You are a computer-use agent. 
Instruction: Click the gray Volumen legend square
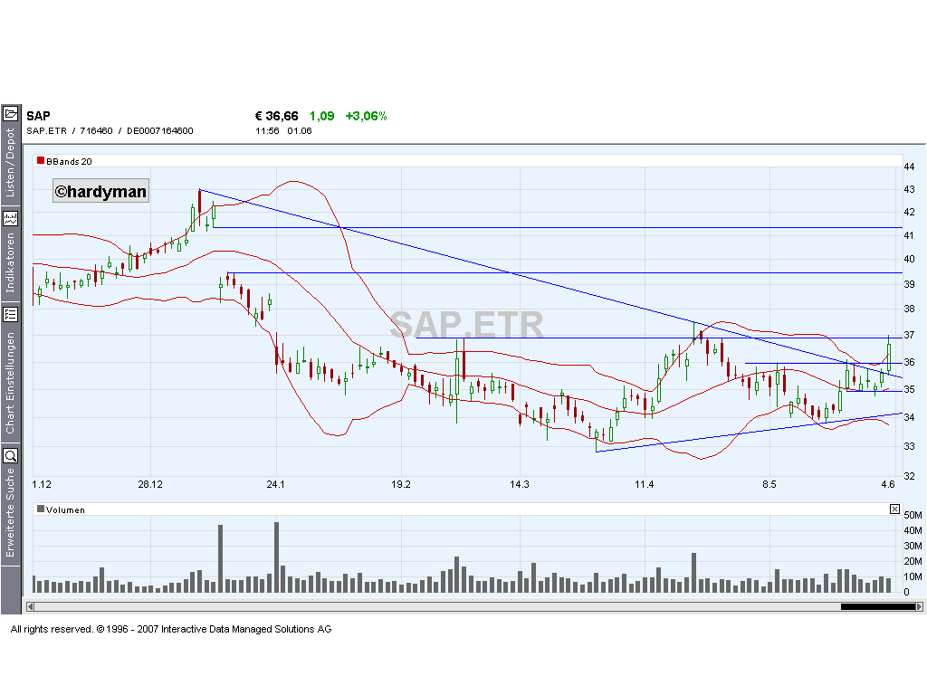(x=39, y=509)
